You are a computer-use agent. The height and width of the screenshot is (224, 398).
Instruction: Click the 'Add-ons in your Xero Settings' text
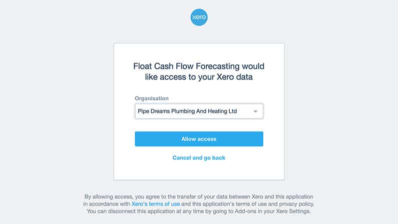pos(272,211)
